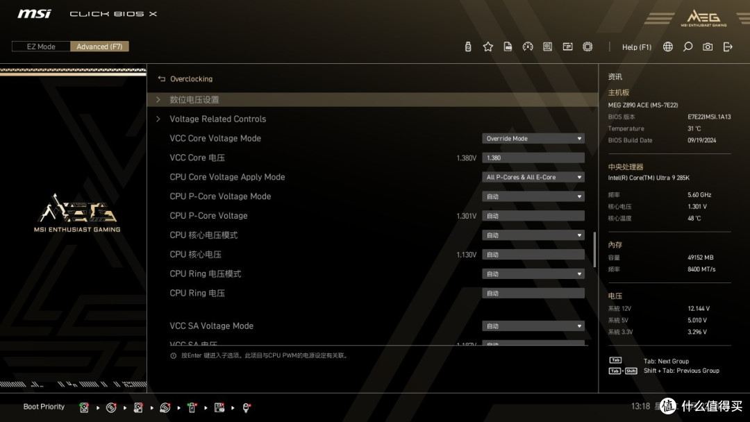Click the CPU Ring 电压 input field

pos(533,294)
